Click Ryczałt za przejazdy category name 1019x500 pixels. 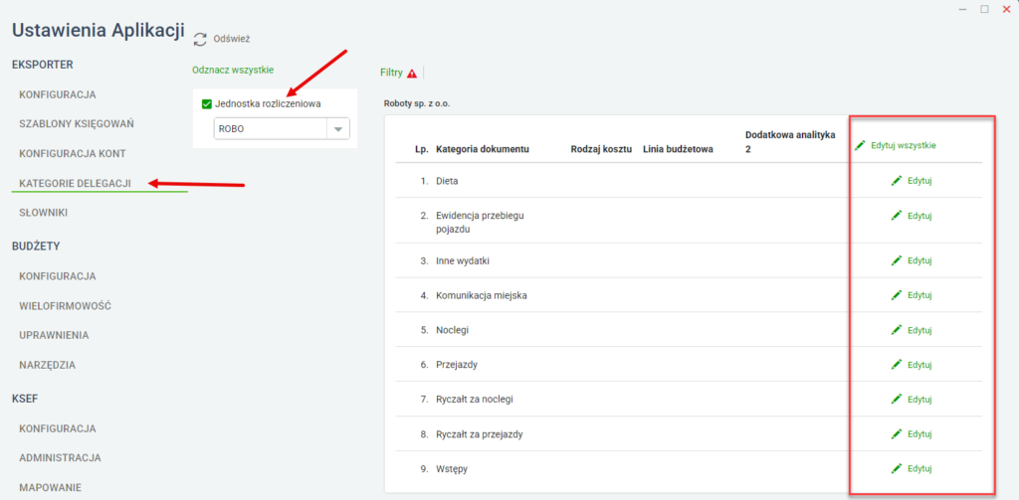click(480, 434)
